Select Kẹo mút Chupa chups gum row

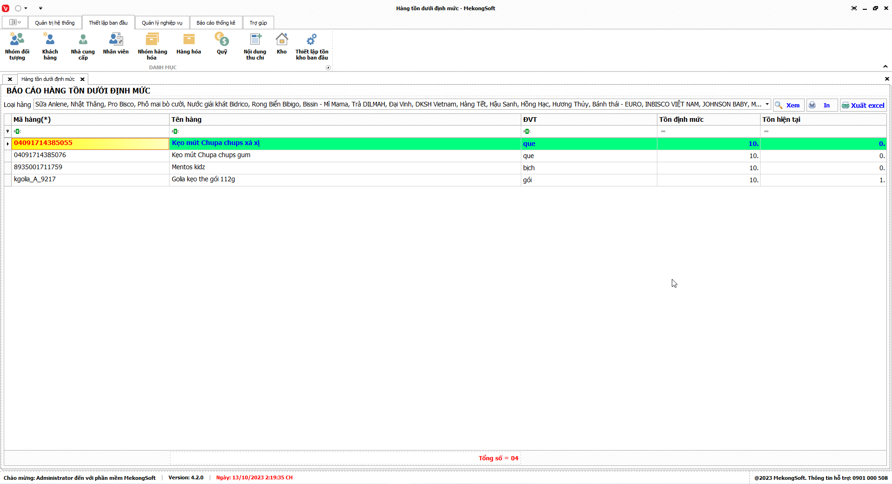click(x=345, y=155)
